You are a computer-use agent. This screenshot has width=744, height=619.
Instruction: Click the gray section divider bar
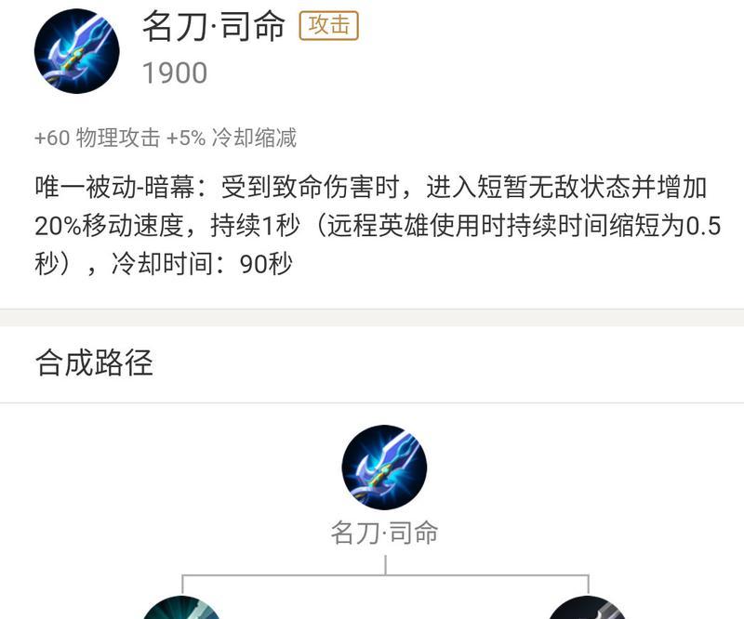tap(372, 317)
